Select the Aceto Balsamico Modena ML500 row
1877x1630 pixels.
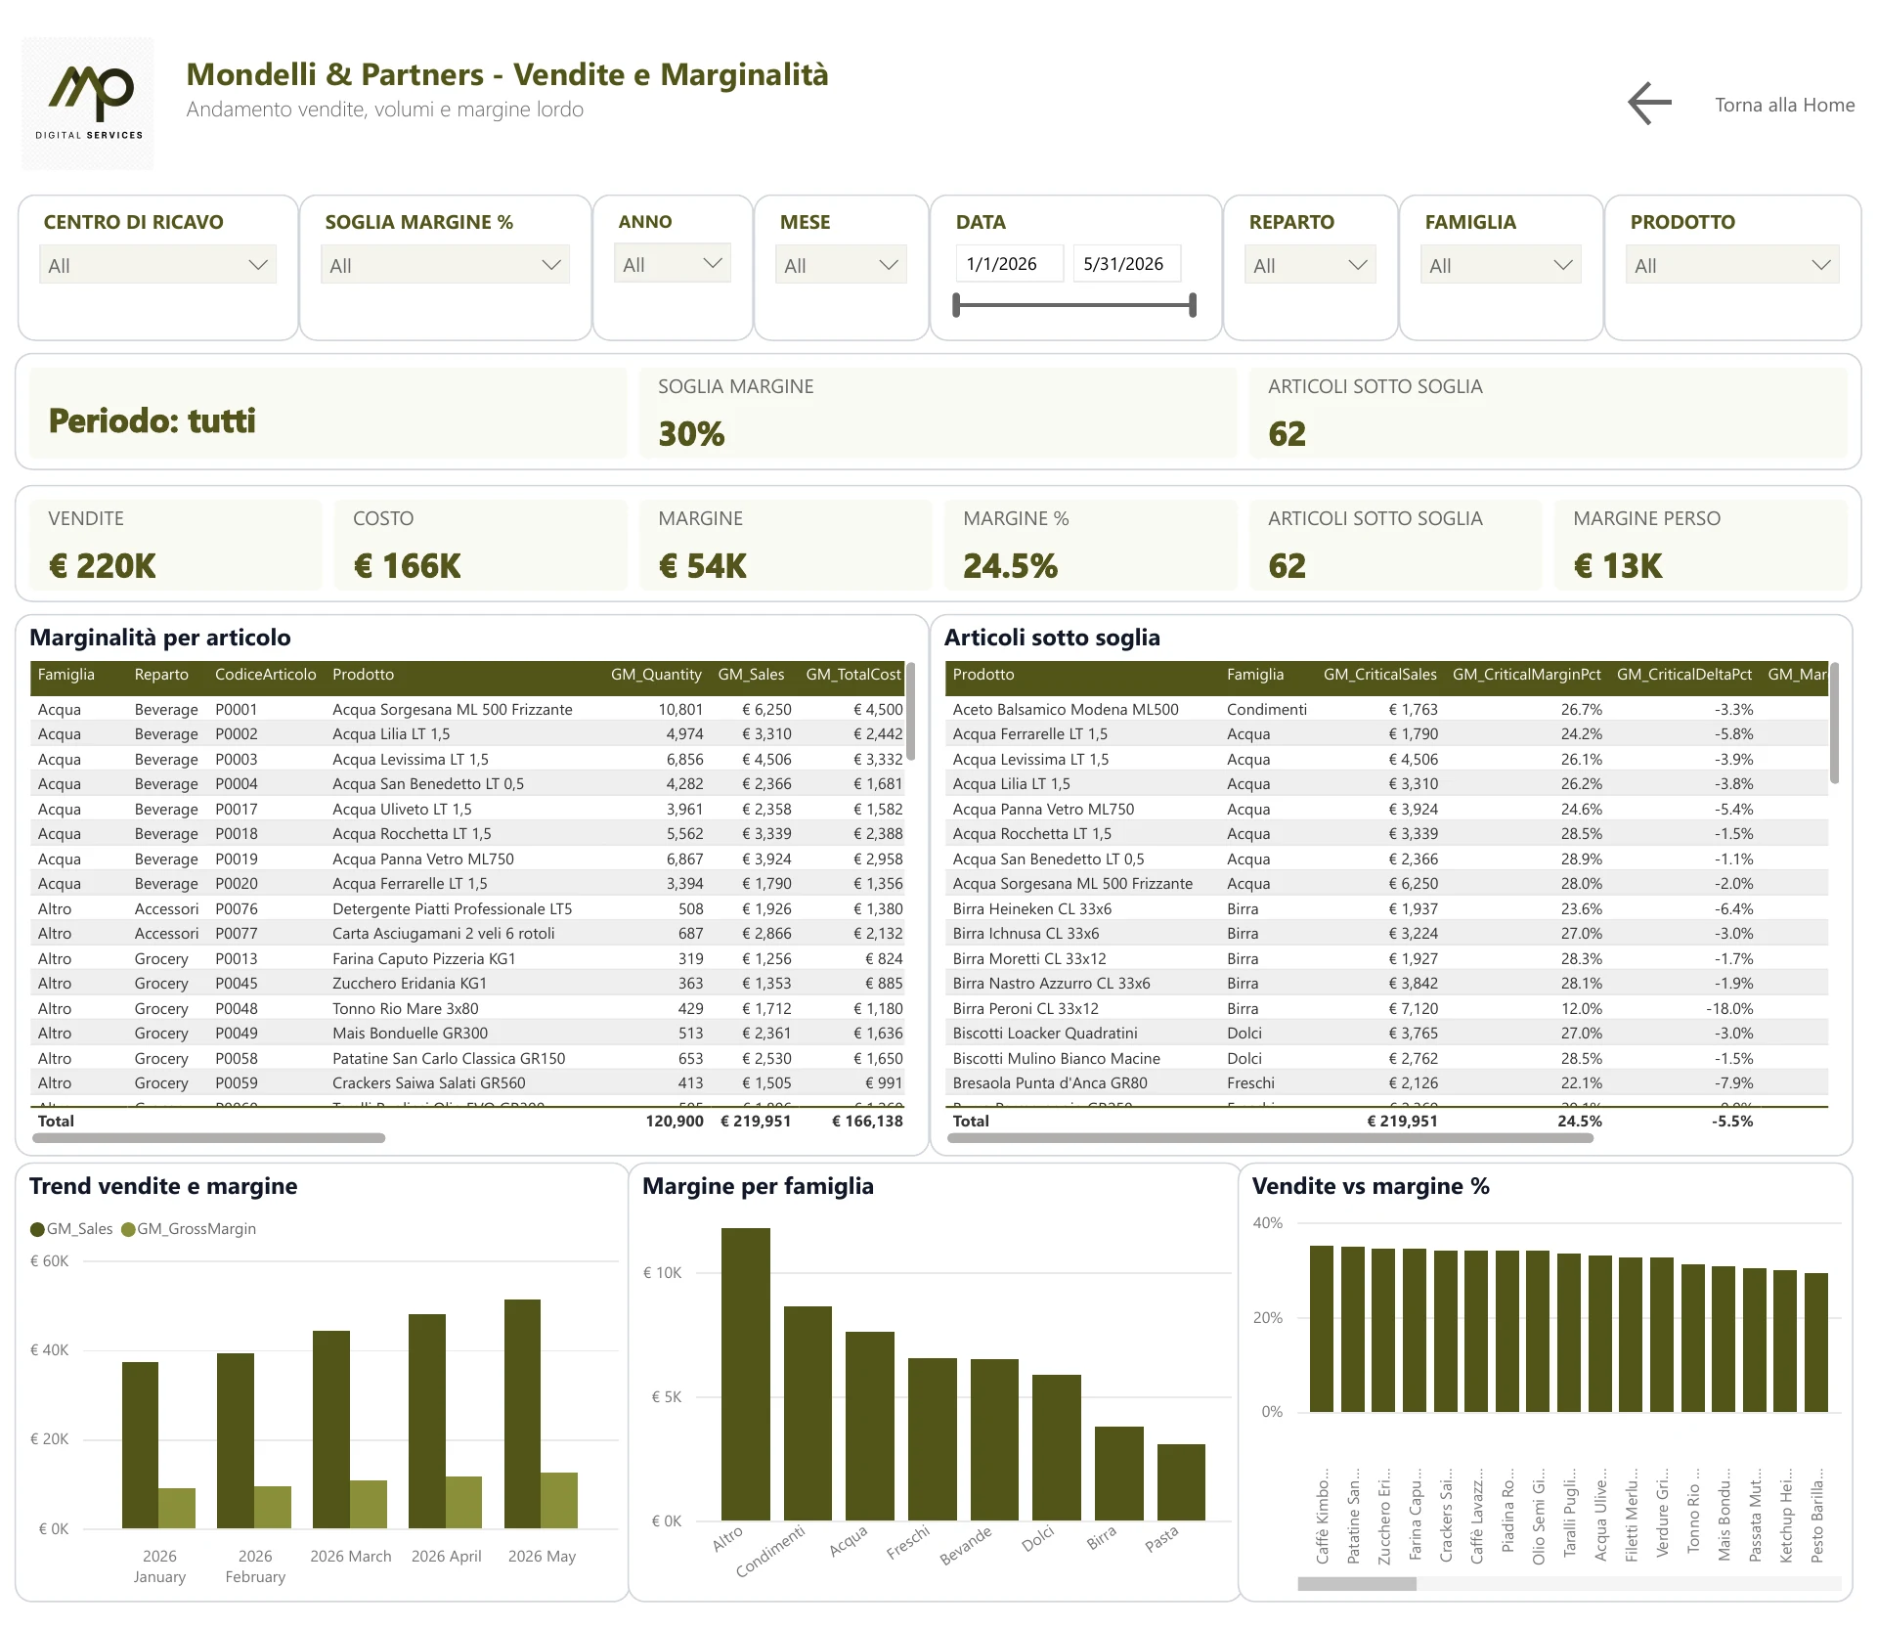click(x=1386, y=710)
